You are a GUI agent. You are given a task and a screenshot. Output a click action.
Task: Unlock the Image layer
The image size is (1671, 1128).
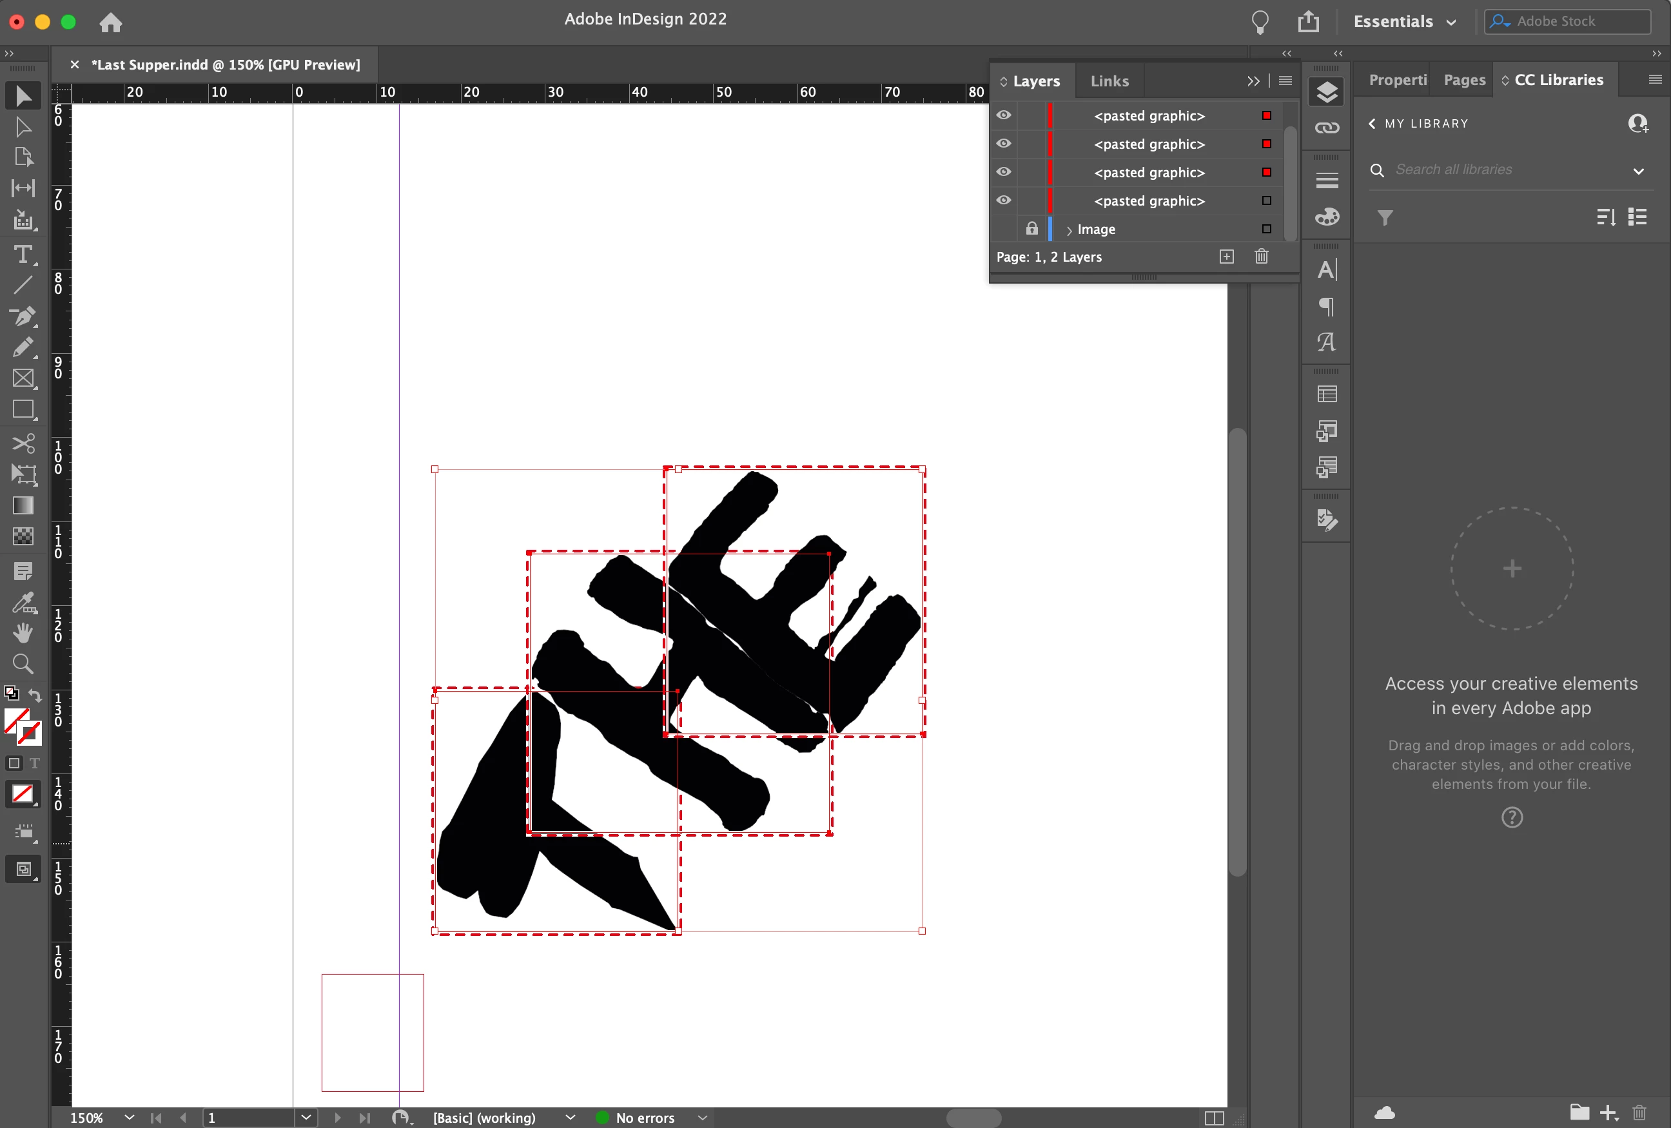pyautogui.click(x=1031, y=229)
